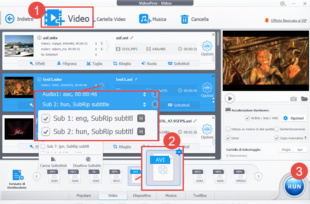Open Filigrana watermark for asf.mkv
The image size is (310, 204).
(67, 64)
